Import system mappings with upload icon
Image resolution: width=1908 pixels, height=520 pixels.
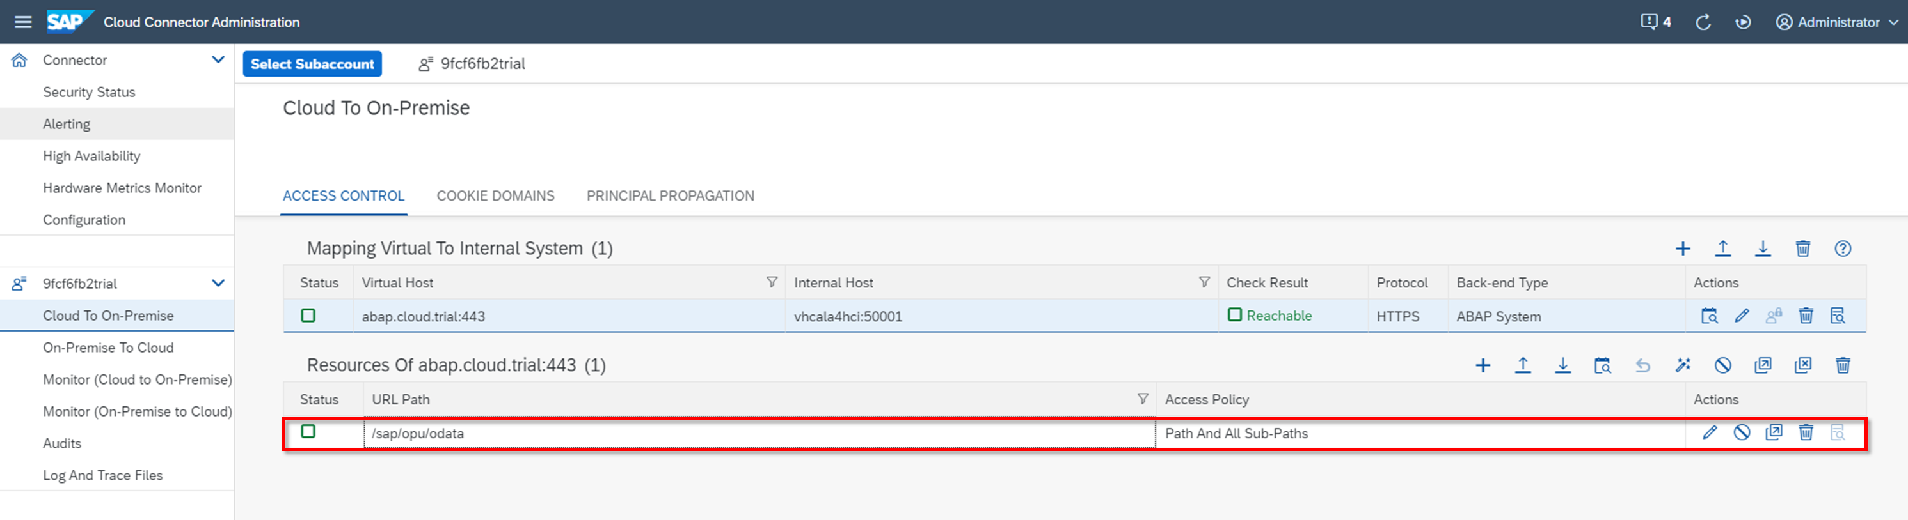pyautogui.click(x=1723, y=249)
